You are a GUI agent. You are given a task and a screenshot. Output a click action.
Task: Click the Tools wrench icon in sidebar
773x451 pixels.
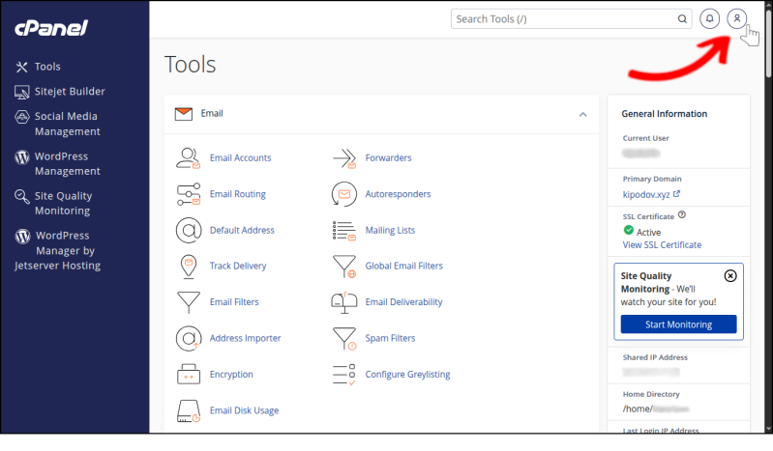coord(21,67)
